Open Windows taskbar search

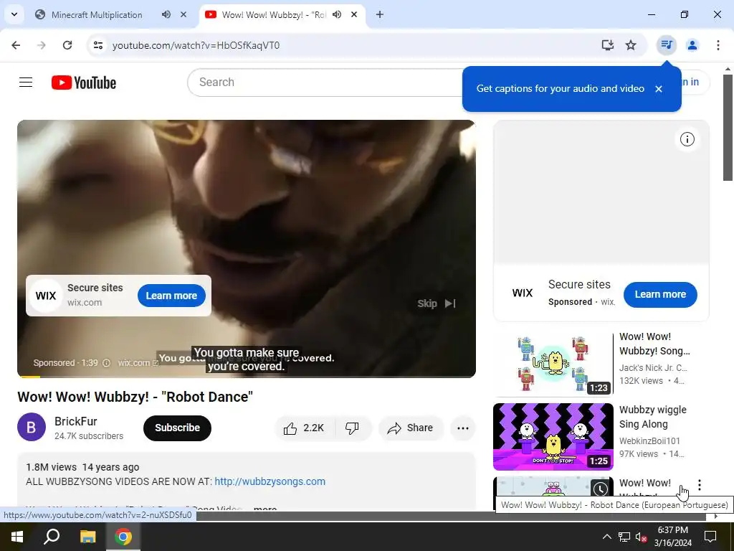[x=52, y=537]
